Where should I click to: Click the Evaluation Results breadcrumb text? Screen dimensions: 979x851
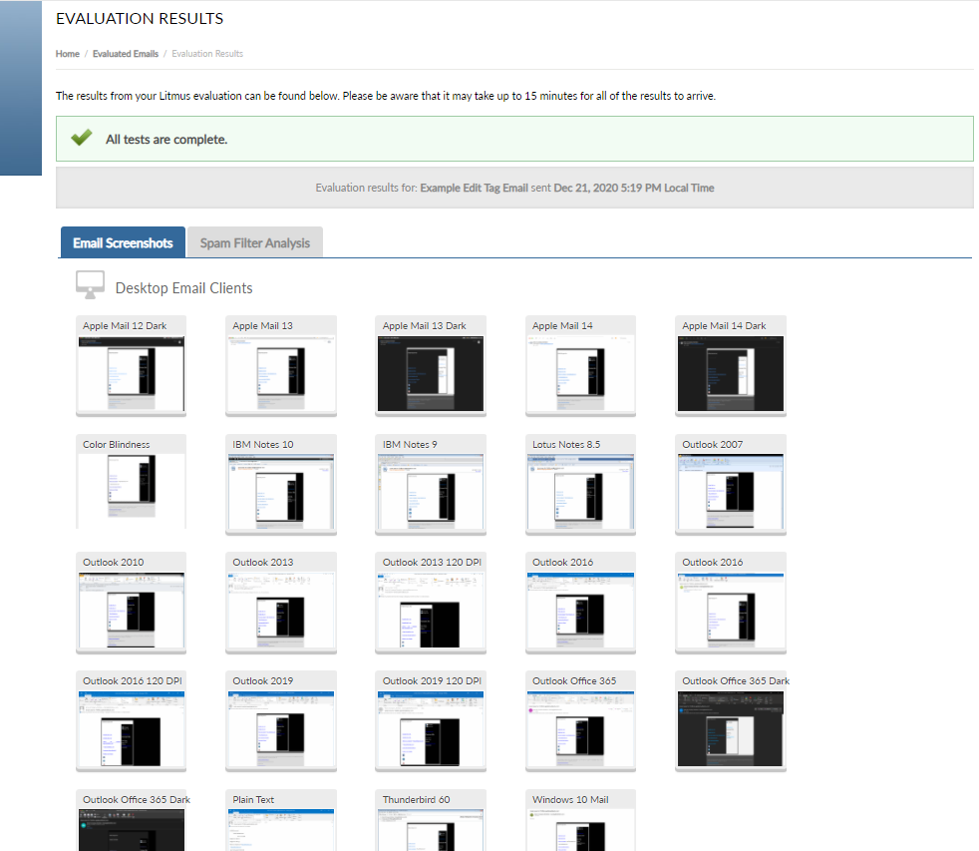click(x=207, y=54)
